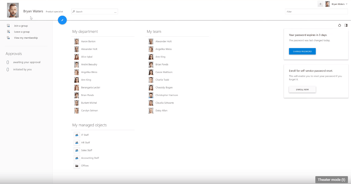Select Daisy Allan's photo in My team
This screenshot has width=351, height=184.
(x=151, y=111)
